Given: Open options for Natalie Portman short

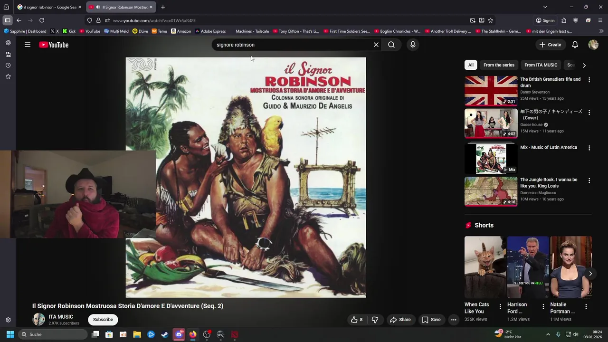Looking at the screenshot, I should coord(586,307).
